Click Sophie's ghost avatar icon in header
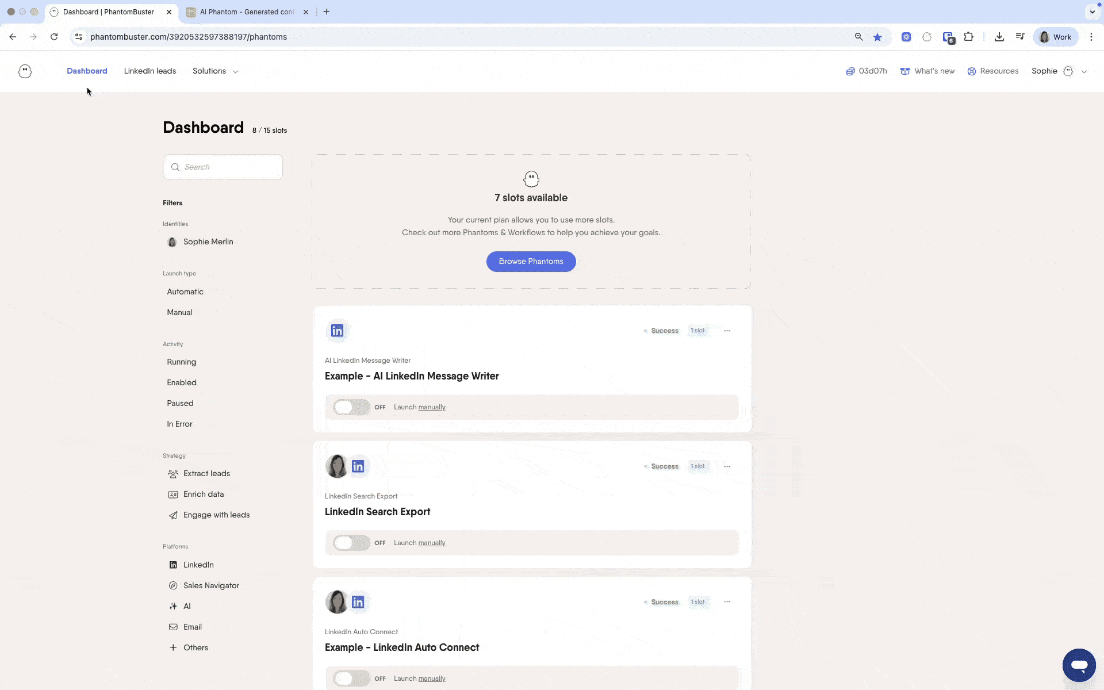This screenshot has width=1104, height=690. tap(1068, 71)
